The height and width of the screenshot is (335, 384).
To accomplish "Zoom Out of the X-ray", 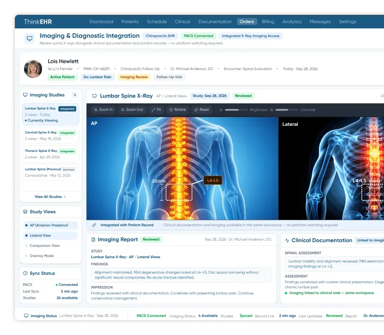I will [x=132, y=110].
